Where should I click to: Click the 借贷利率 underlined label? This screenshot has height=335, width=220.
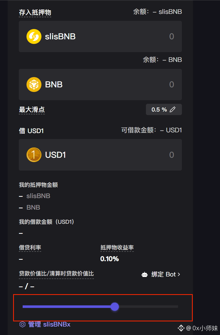point(30,248)
